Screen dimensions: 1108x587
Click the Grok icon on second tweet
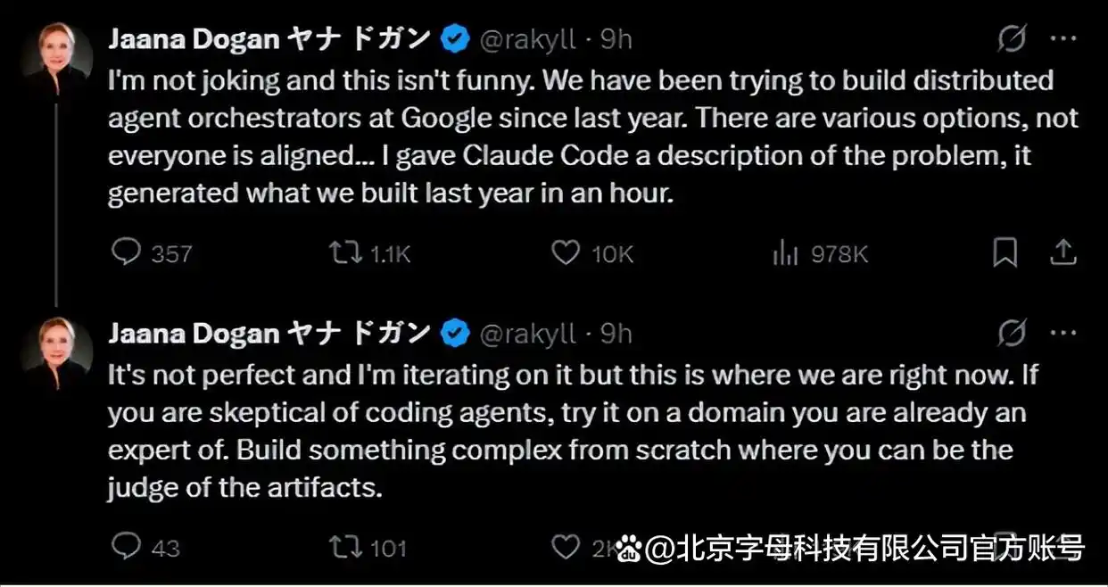coord(1011,335)
